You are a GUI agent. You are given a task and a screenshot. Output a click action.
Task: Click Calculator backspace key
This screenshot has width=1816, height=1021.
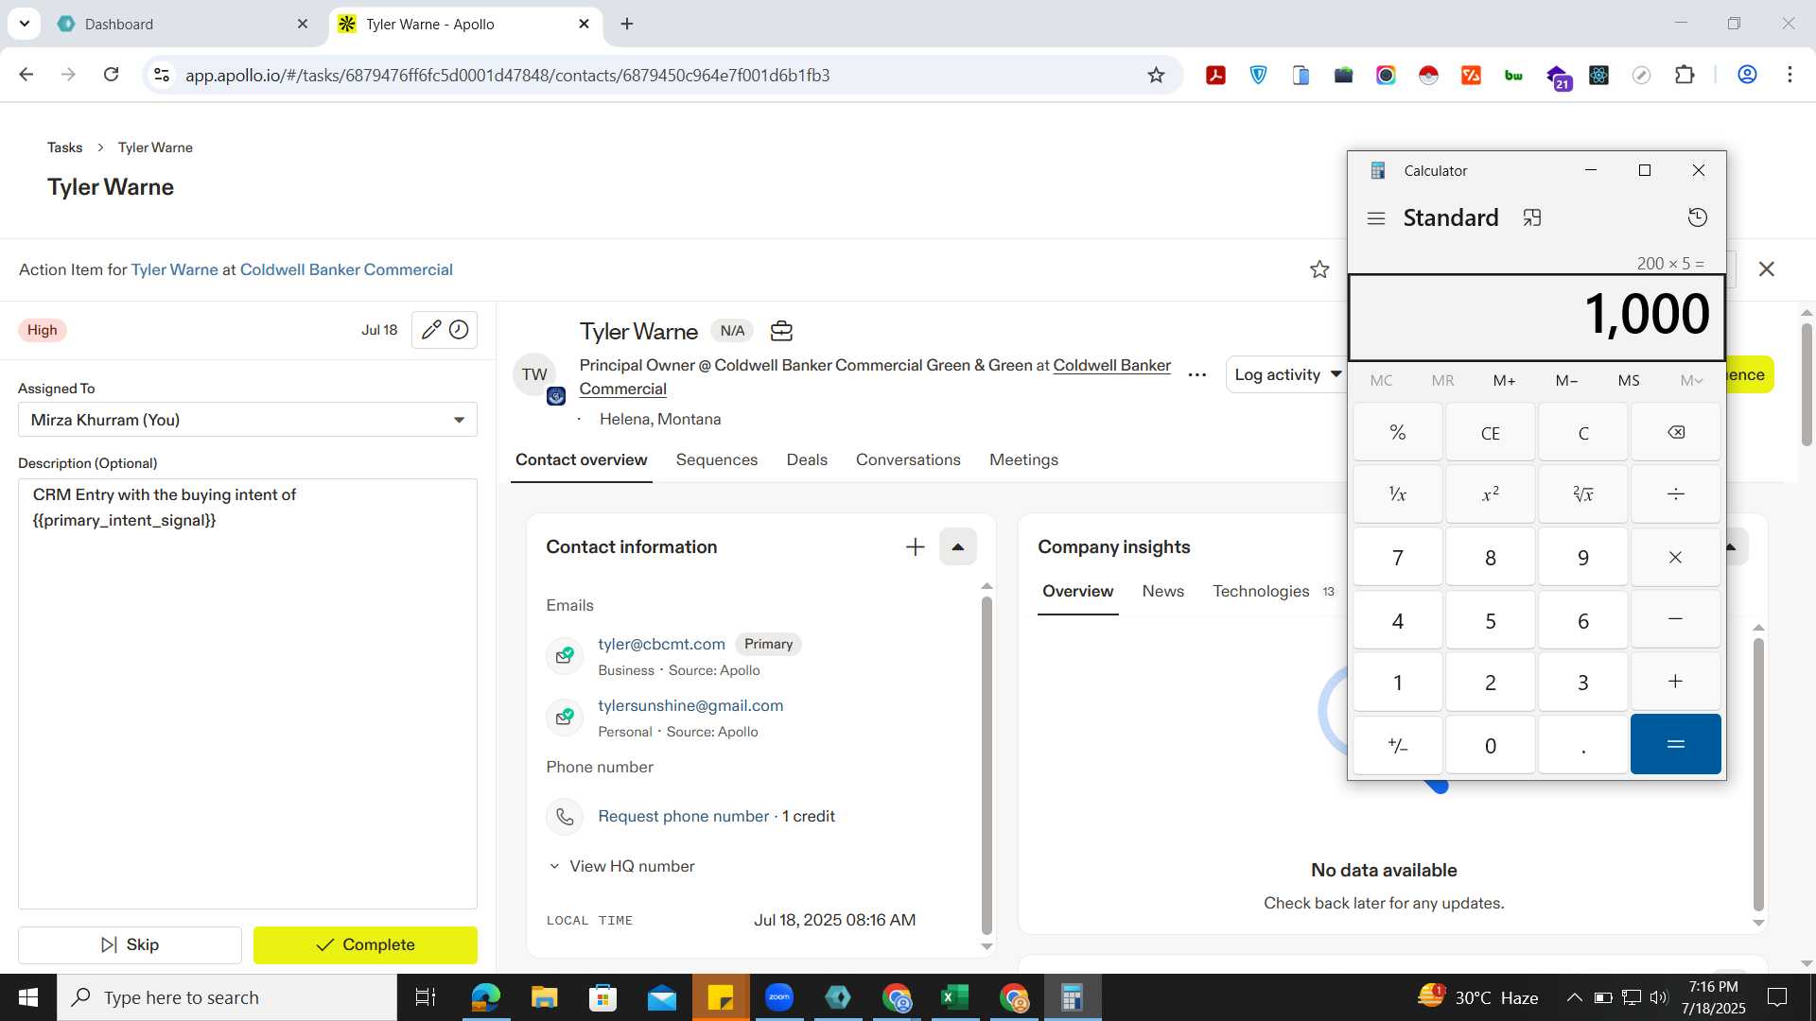click(1675, 432)
